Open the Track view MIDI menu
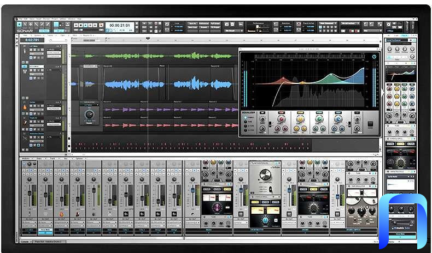 click(75, 35)
